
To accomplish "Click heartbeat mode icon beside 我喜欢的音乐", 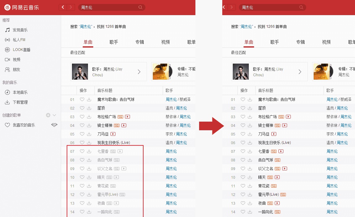I will pos(54,125).
